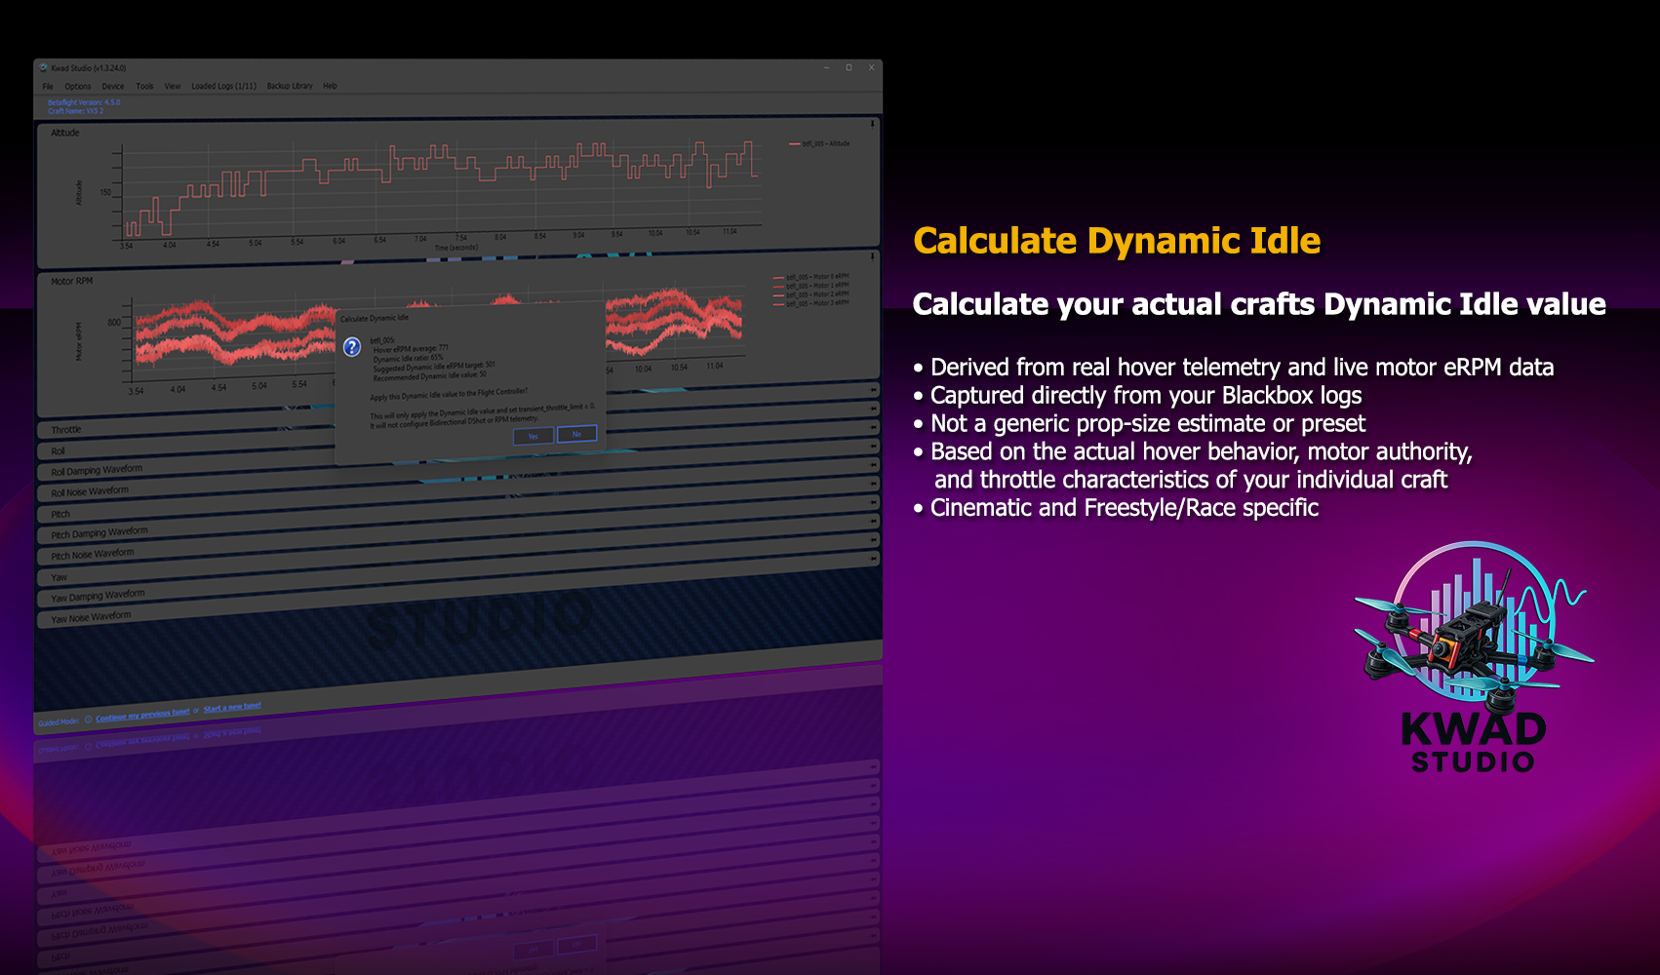The image size is (1660, 975).
Task: Follow the 'Continue my previous tune!' link
Action: click(x=142, y=716)
